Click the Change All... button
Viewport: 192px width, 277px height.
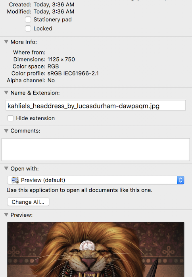coord(28,202)
